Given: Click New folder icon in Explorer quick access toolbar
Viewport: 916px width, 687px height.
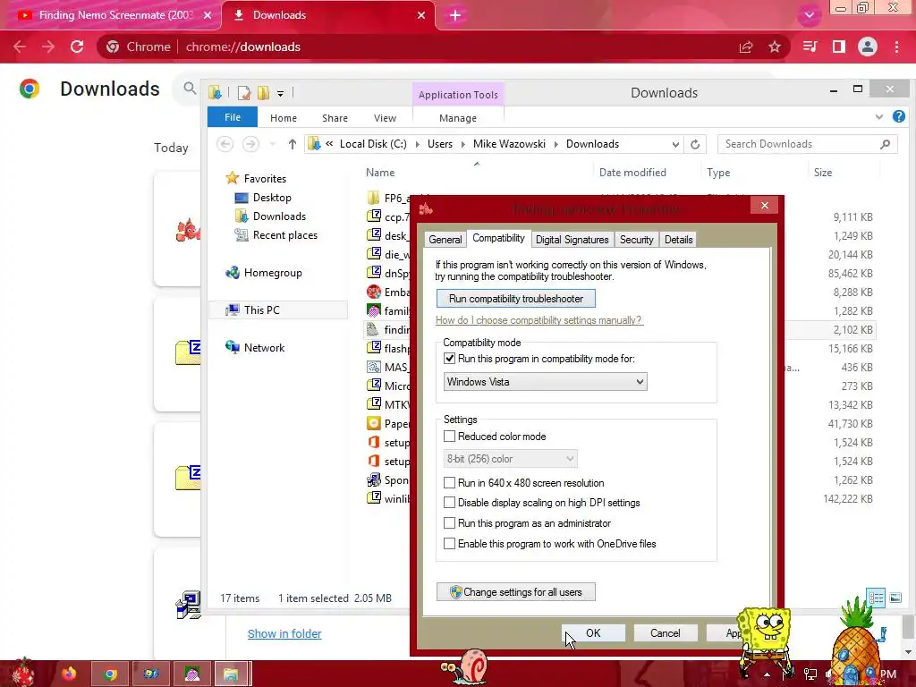Looking at the screenshot, I should coord(264,92).
